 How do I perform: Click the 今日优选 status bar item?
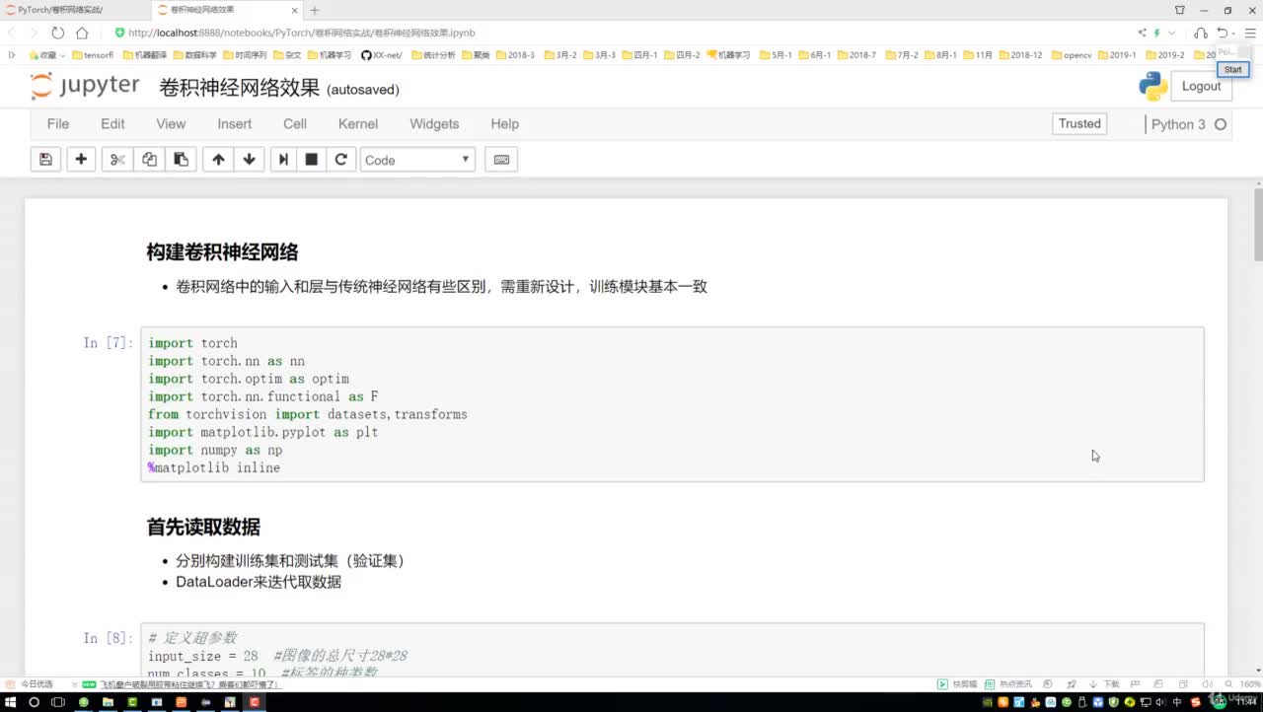(x=30, y=683)
